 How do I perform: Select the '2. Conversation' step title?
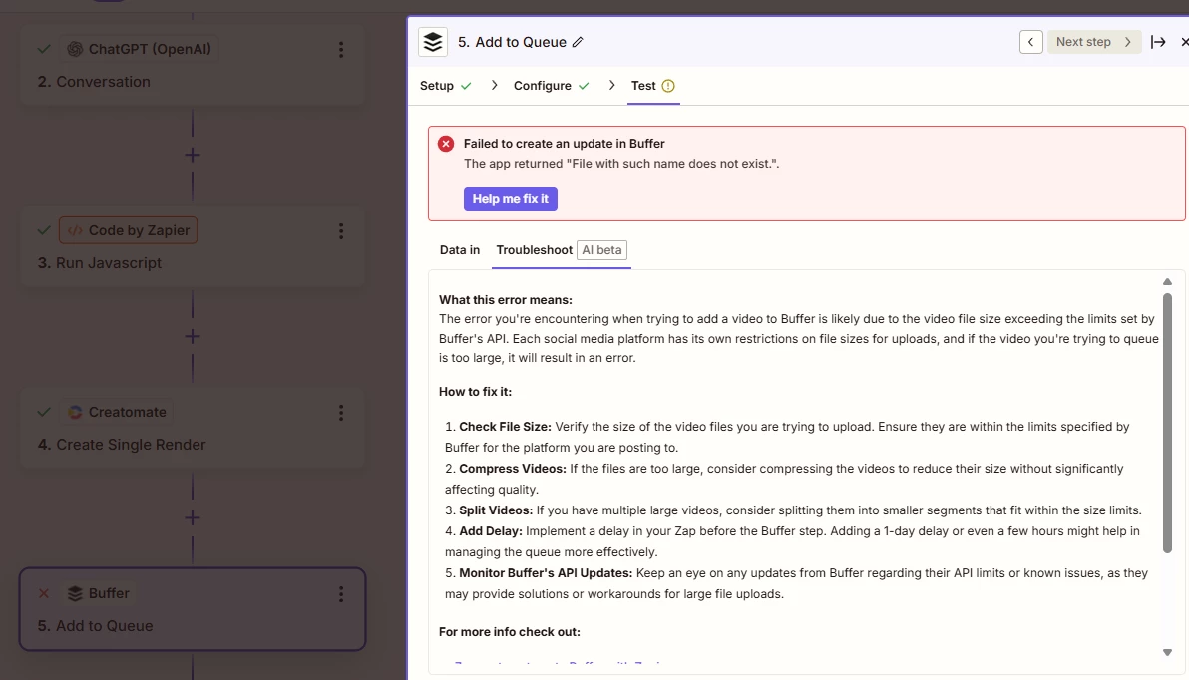(94, 81)
